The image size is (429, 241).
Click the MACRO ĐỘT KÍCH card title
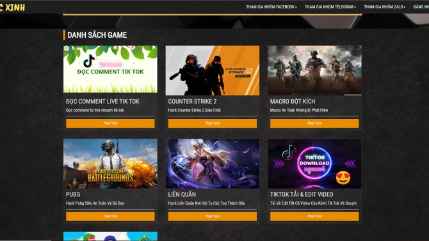tap(293, 102)
